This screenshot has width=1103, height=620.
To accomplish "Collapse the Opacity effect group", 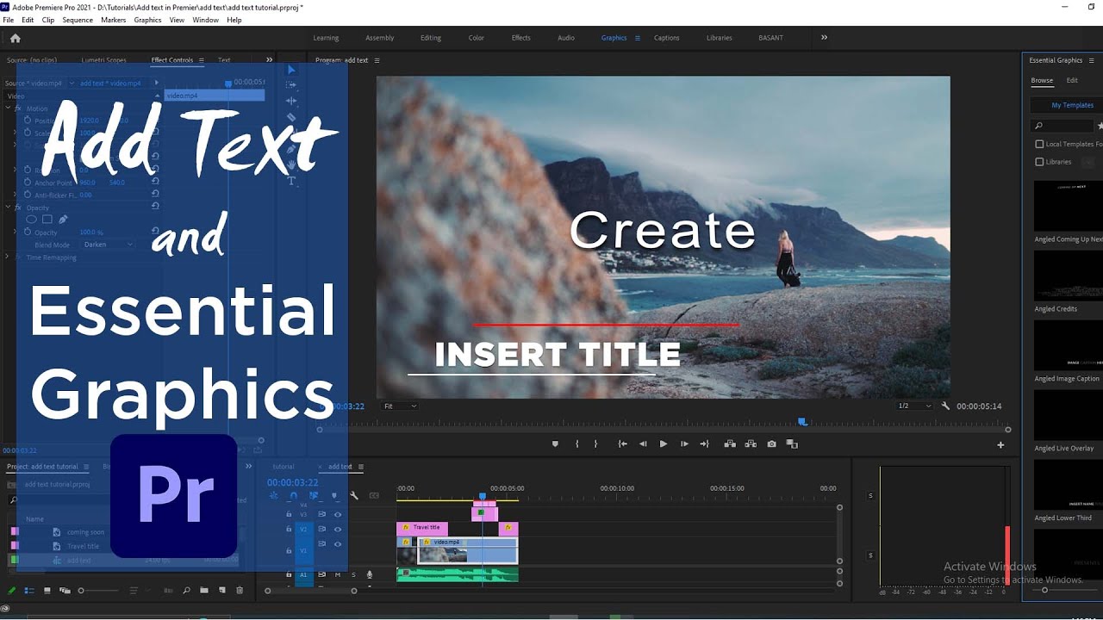I will click(8, 208).
